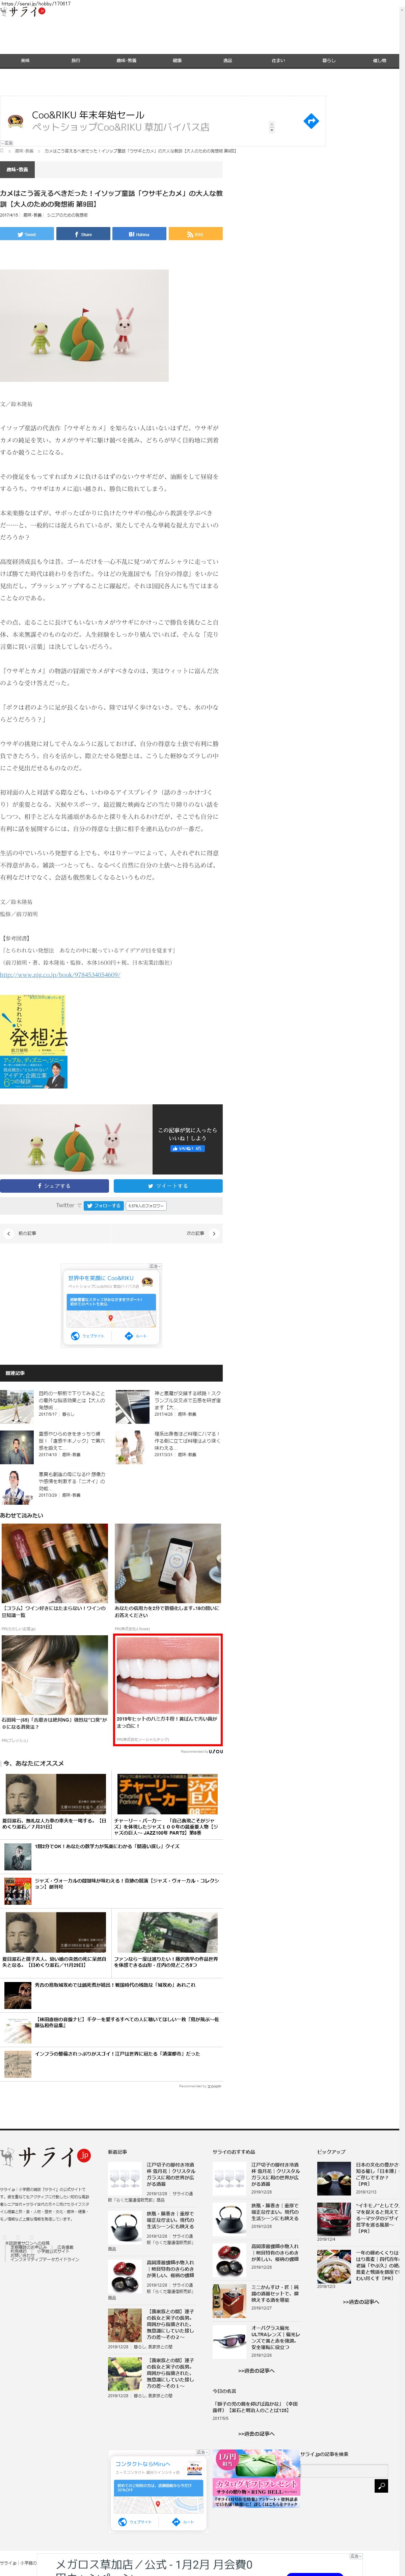Viewport: 405px width, 2576px height.
Task: Open the zuu.co.jp book link
Action: click(x=60, y=974)
